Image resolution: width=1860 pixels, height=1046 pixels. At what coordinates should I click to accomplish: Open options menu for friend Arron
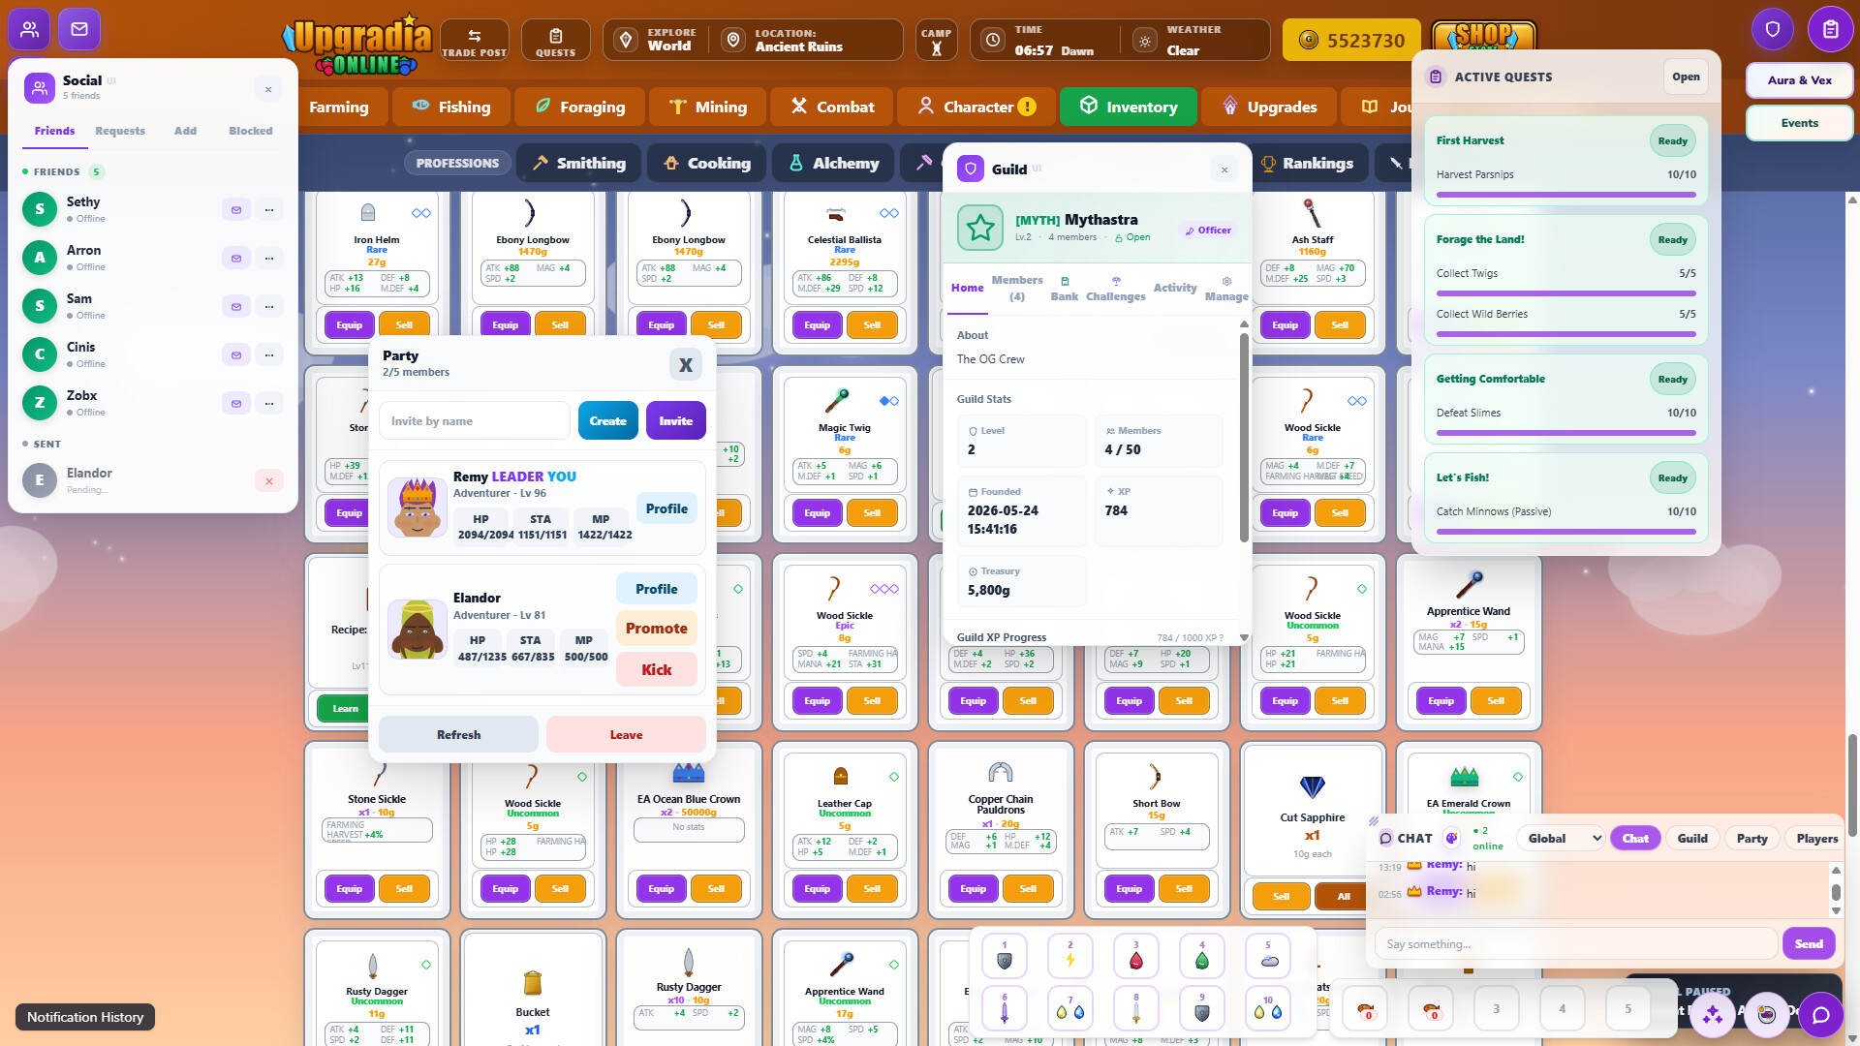(269, 258)
